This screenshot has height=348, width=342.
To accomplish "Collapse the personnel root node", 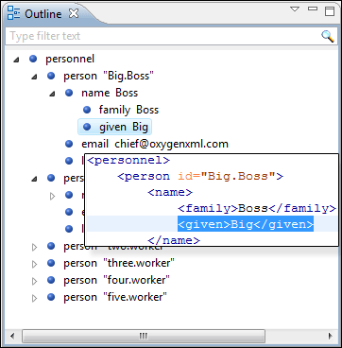I will coord(16,60).
